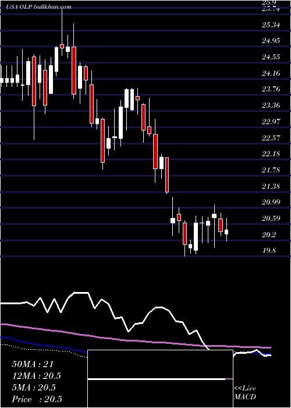This screenshot has width=291, height=408.
Task: Click the 20.59 price axis label
Action: click(x=271, y=219)
